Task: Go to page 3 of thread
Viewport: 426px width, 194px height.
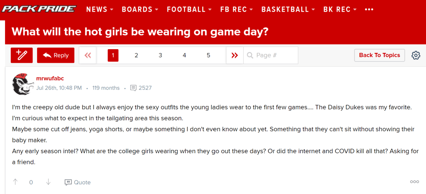Action: point(160,55)
